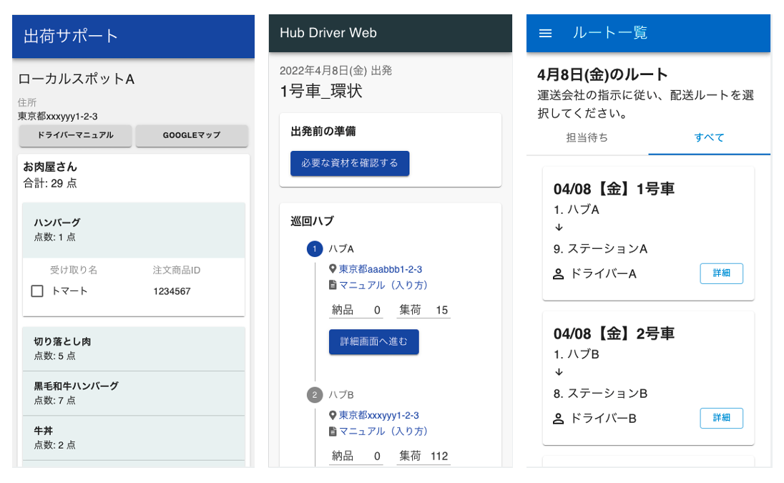Click the 出発前の準備 heading
The height and width of the screenshot is (483, 784).
click(x=323, y=132)
